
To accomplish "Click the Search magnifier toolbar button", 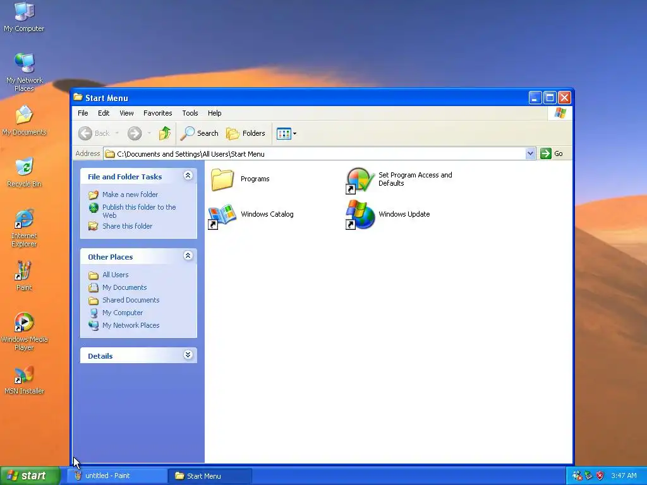I will point(200,133).
